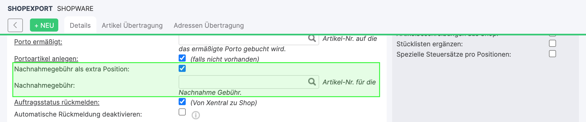Uncheck Auftragsstatus rückmelden checkbox

coord(182,102)
